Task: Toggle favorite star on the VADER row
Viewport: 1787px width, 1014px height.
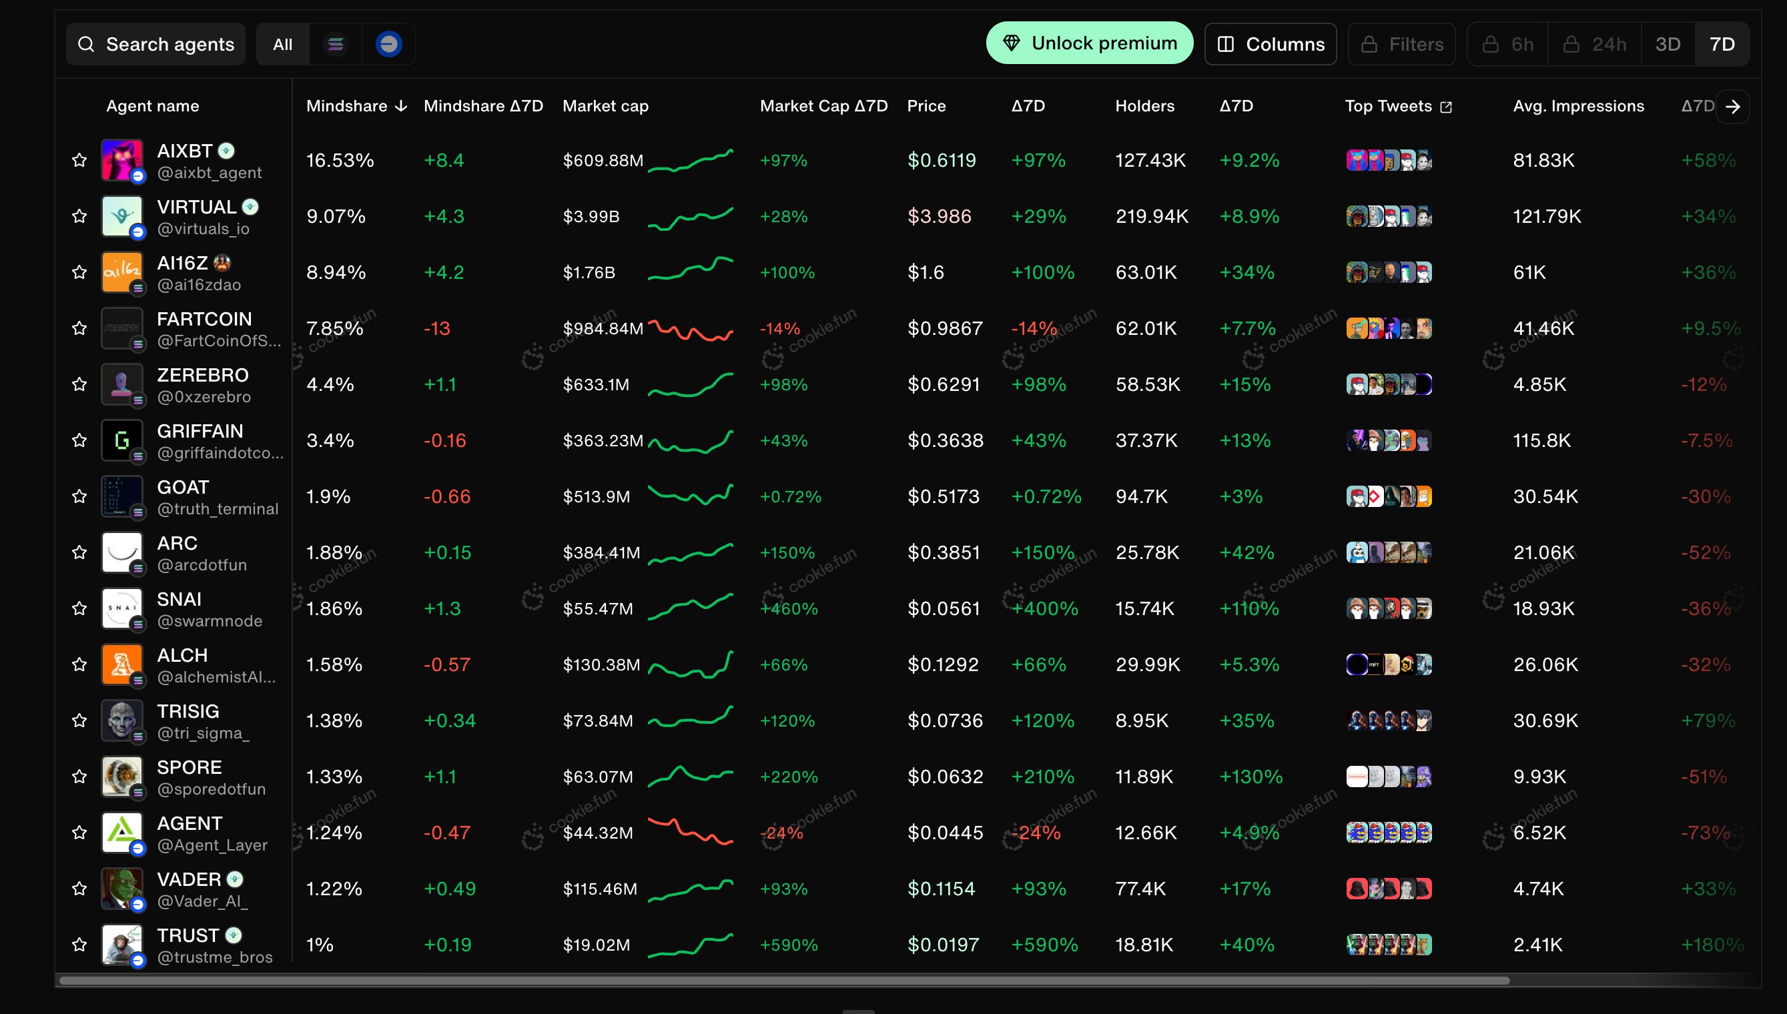Action: click(x=79, y=889)
